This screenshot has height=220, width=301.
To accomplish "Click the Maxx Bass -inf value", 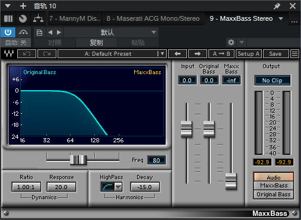I will pos(232,81).
